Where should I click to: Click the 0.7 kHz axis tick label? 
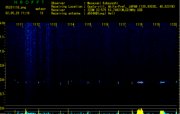2,94
